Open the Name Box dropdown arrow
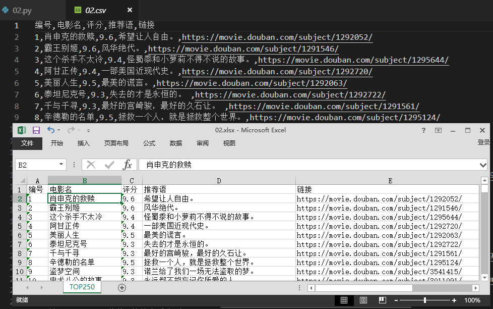This screenshot has width=493, height=309. pos(61,164)
